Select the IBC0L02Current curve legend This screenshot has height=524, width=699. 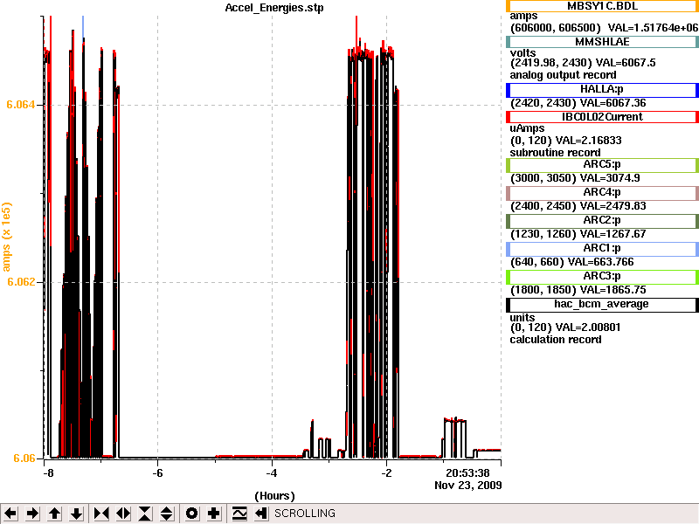coord(602,117)
